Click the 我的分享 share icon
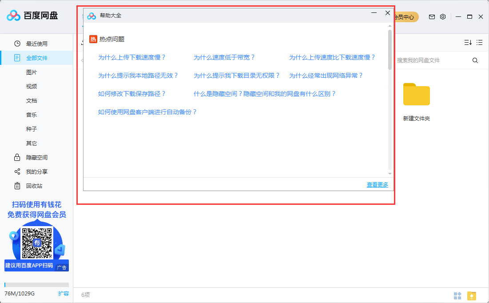The height and width of the screenshot is (303, 489). [17, 171]
